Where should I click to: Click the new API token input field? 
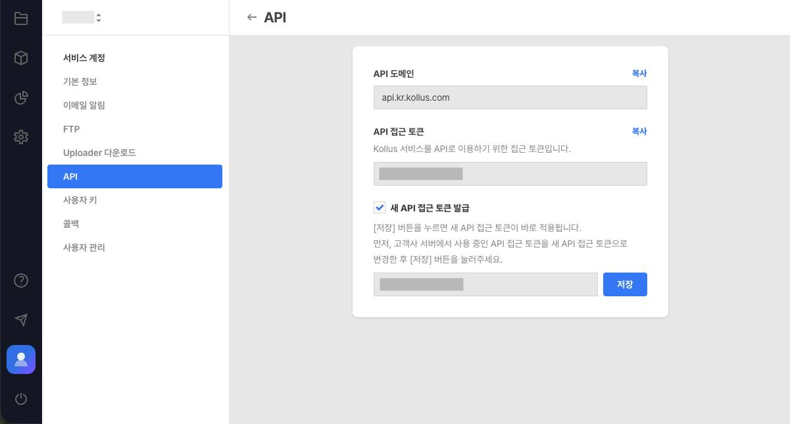coord(485,284)
